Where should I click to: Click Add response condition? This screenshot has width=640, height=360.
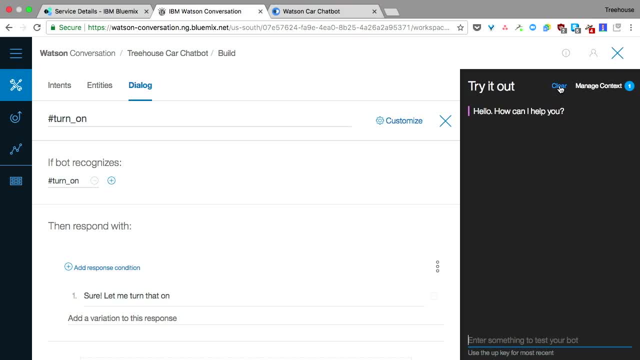[x=102, y=267]
